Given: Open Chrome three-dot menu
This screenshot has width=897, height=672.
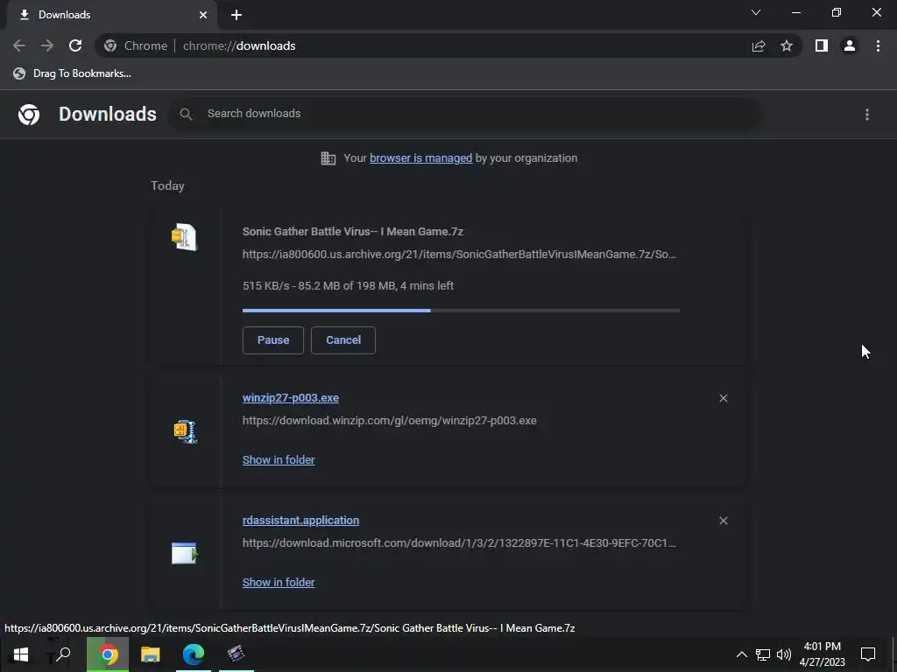Looking at the screenshot, I should [x=878, y=45].
